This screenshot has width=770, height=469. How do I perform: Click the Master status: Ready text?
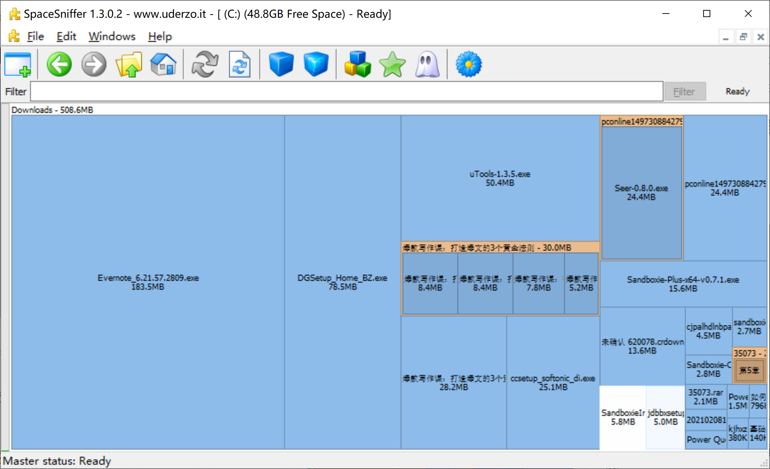click(x=57, y=461)
